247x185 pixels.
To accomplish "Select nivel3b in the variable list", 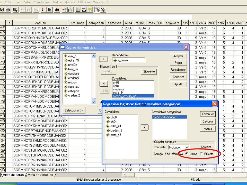I will click(73, 65).
